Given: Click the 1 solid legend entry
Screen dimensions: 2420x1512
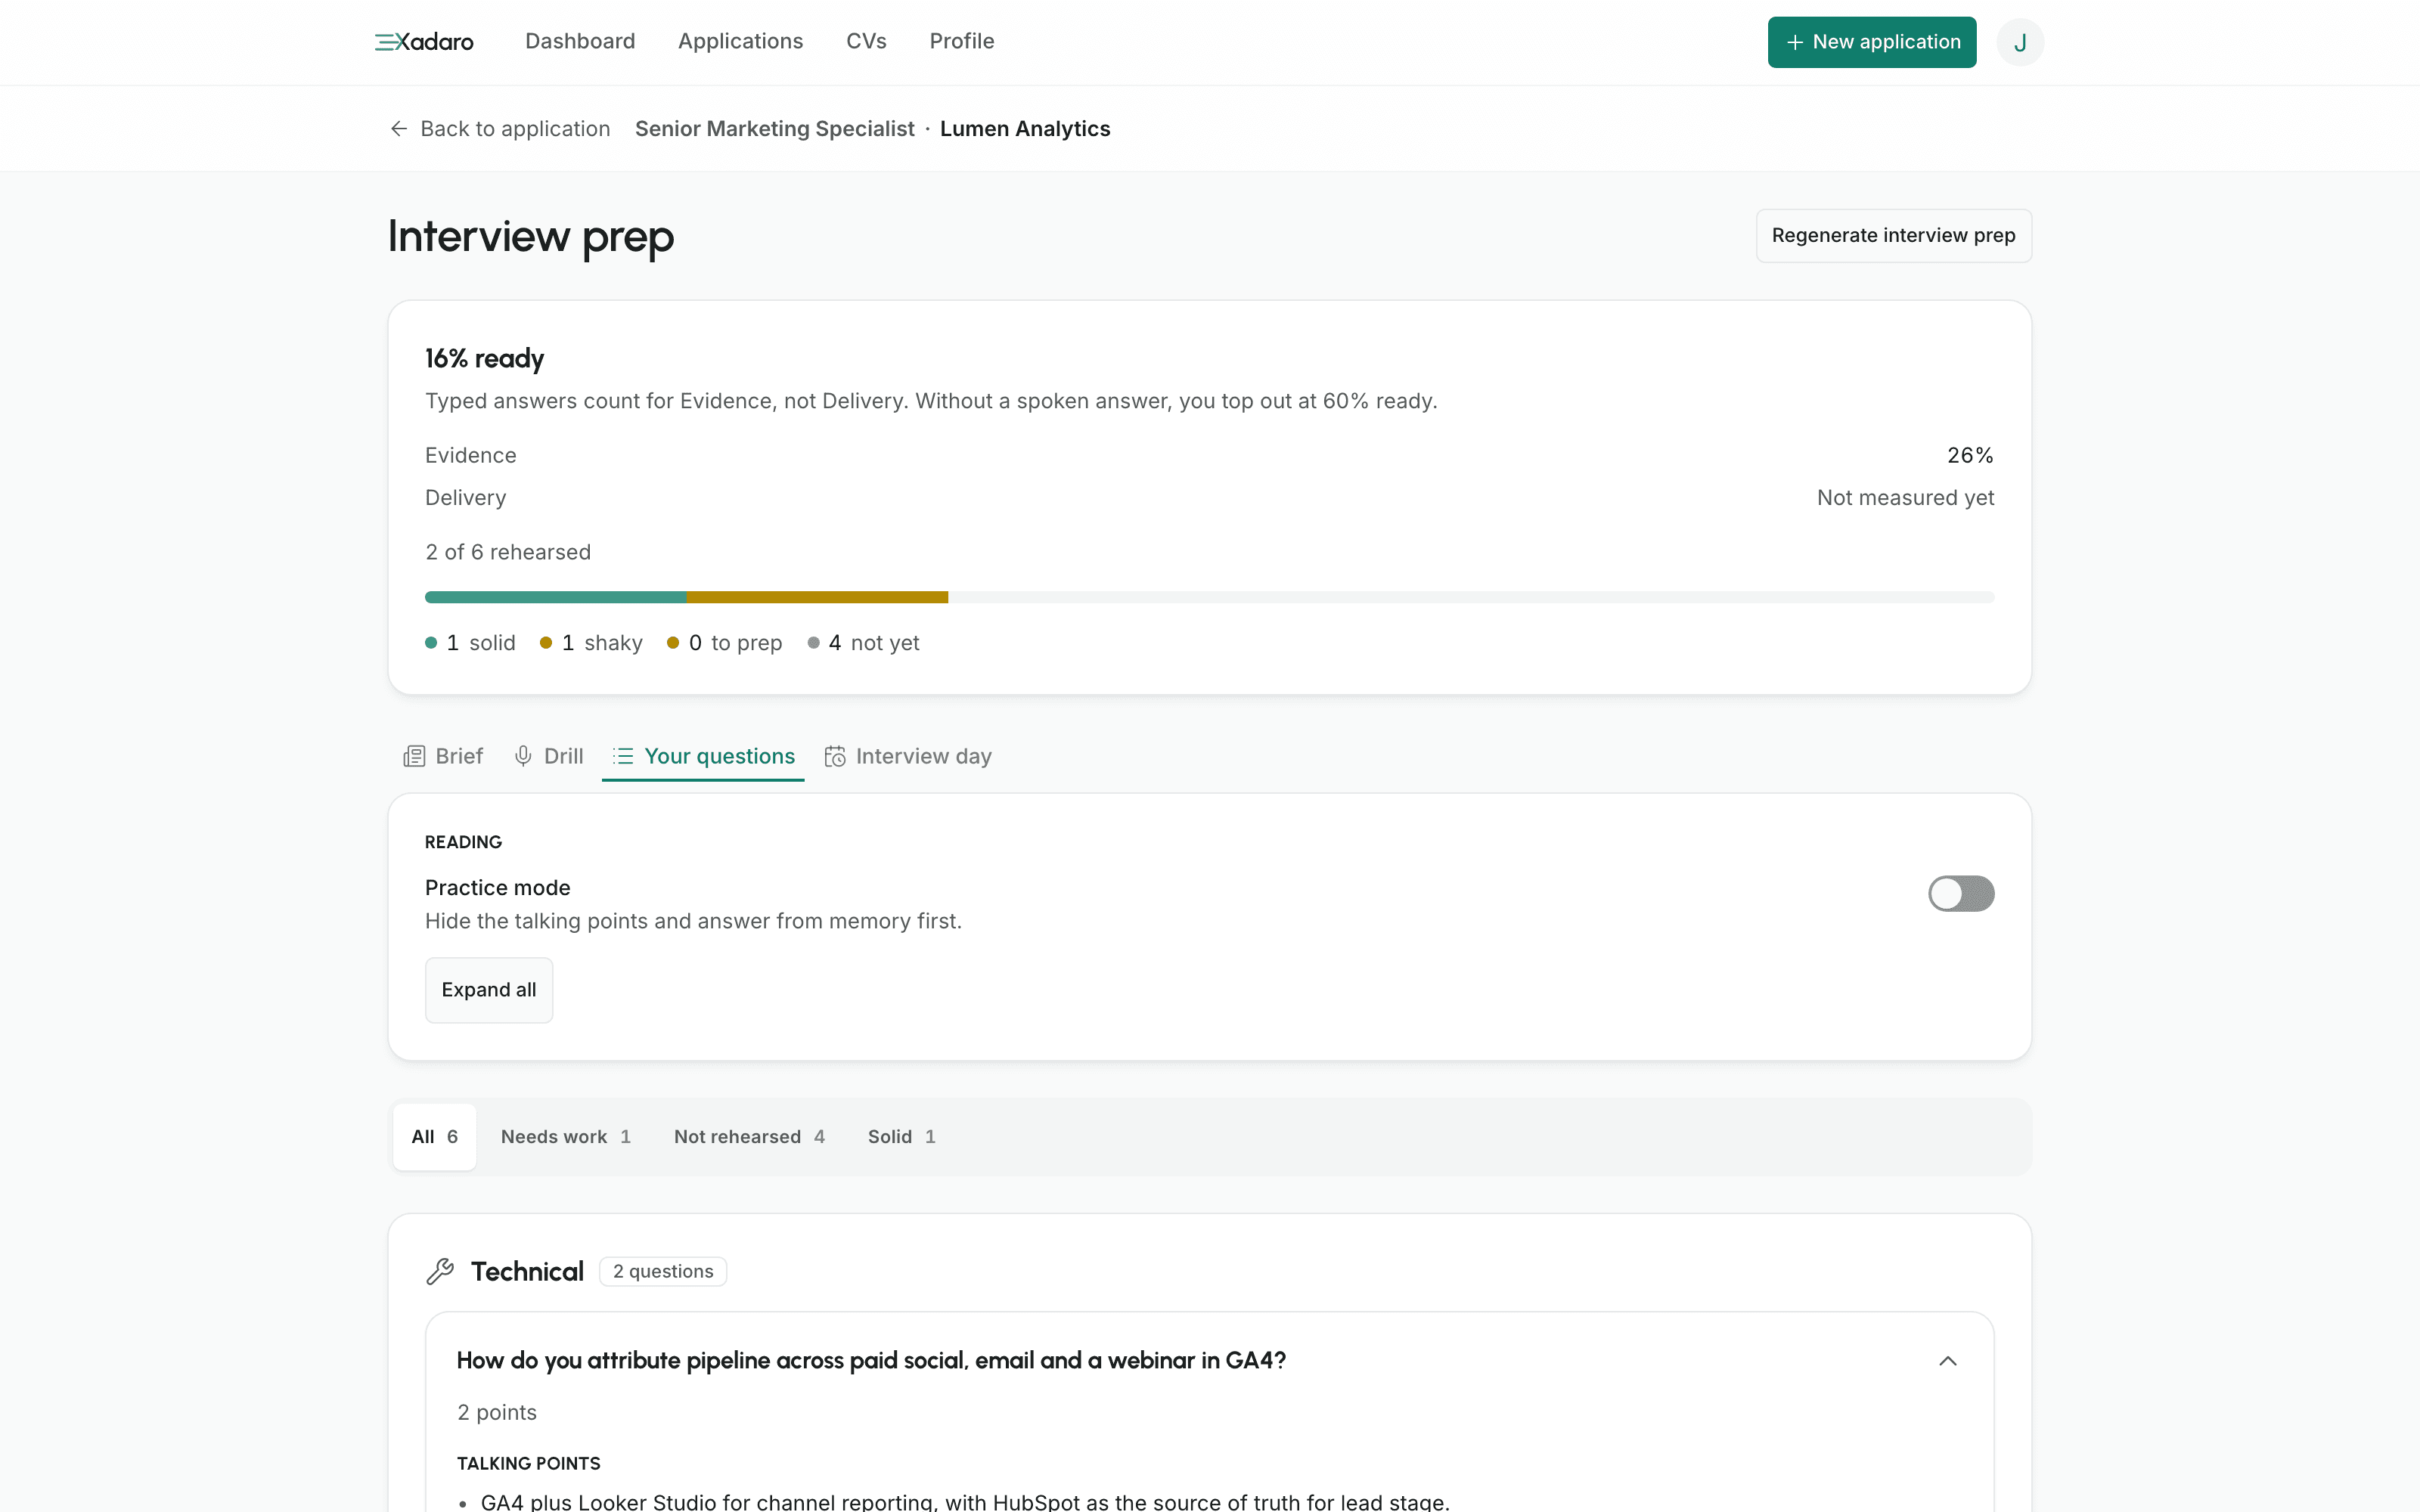Looking at the screenshot, I should click(470, 643).
